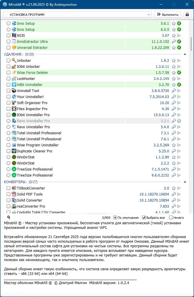The width and height of the screenshot is (194, 297).
Task: Choose TreeSize Professional 9.6.0.2152 radio button
Action: coord(9,175)
